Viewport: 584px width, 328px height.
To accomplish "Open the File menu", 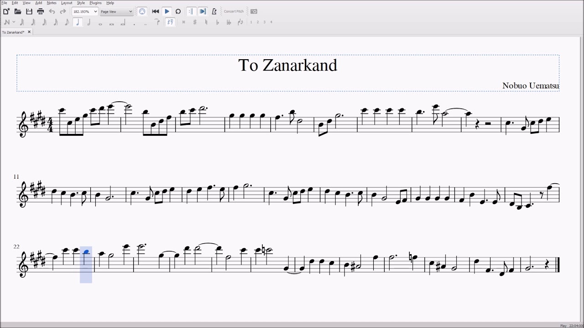I will (x=4, y=3).
